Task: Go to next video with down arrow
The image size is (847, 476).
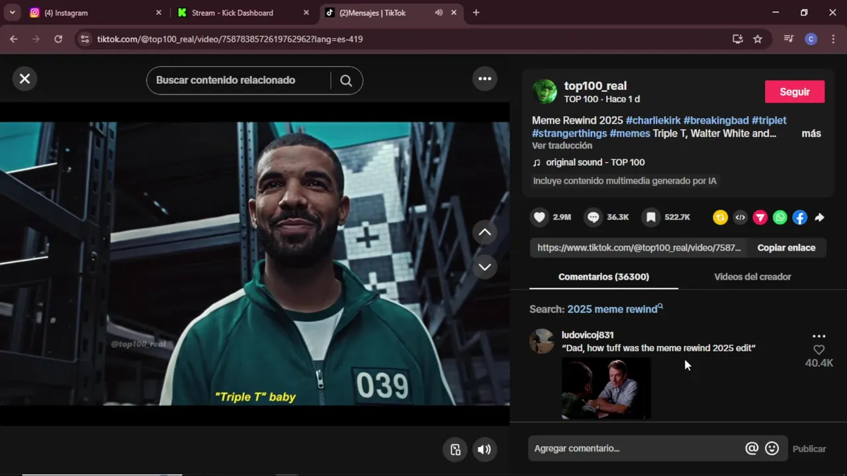Action: coord(484,267)
